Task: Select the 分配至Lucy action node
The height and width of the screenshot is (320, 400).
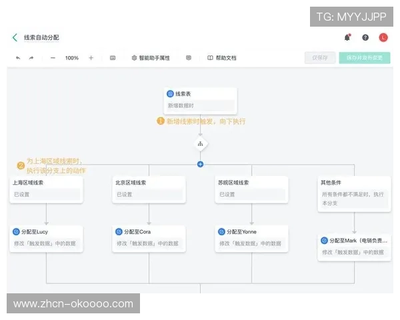Action: click(46, 239)
